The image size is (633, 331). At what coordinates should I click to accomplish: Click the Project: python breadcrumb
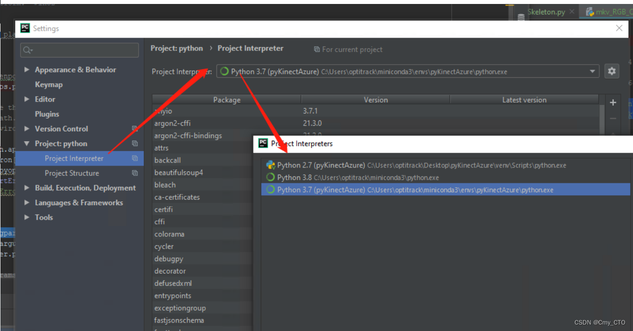click(177, 48)
